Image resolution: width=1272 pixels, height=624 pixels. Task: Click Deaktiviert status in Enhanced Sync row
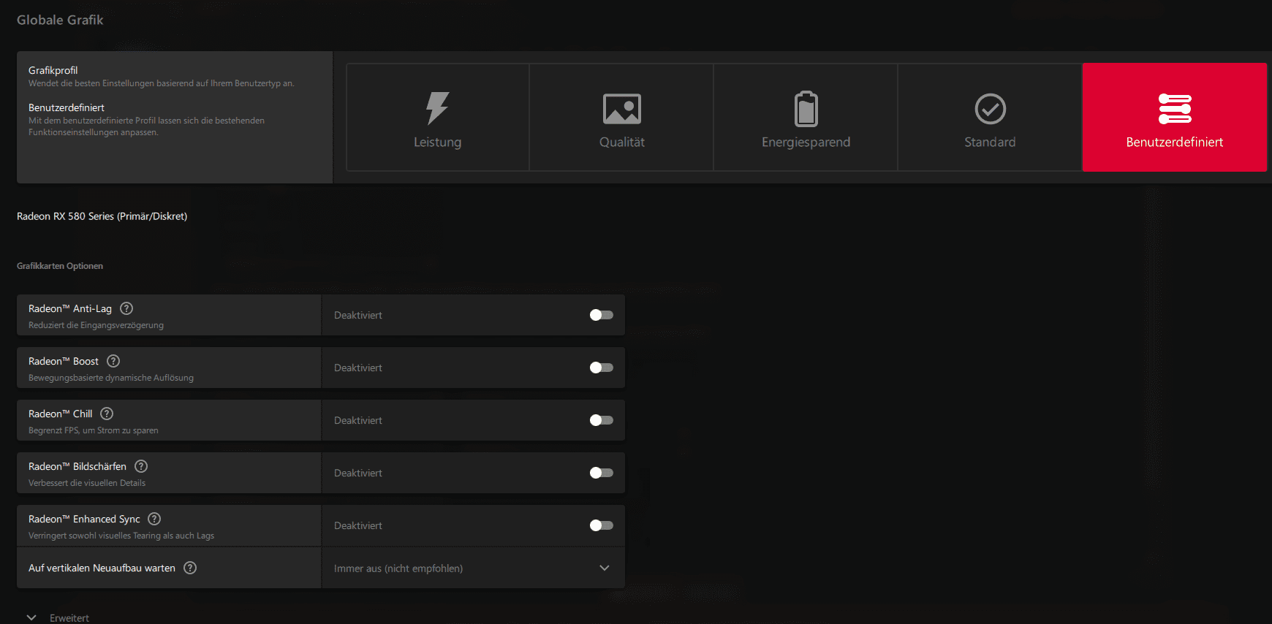[358, 525]
